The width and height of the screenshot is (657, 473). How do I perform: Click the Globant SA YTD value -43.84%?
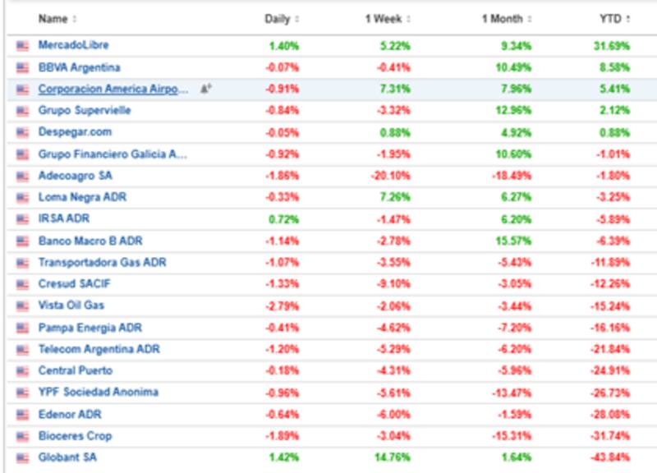(x=612, y=457)
